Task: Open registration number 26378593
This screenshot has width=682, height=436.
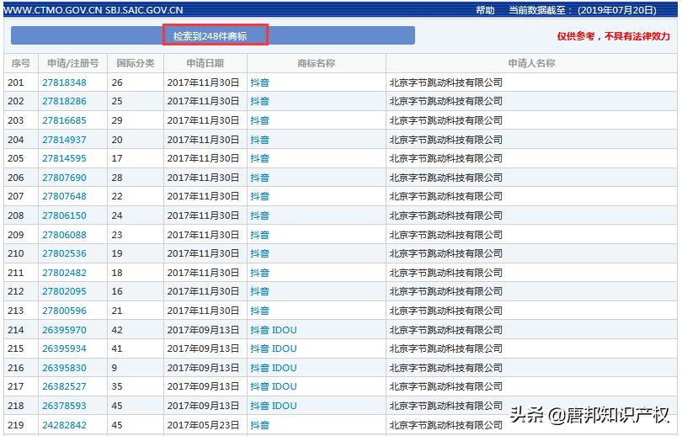Action: [64, 406]
